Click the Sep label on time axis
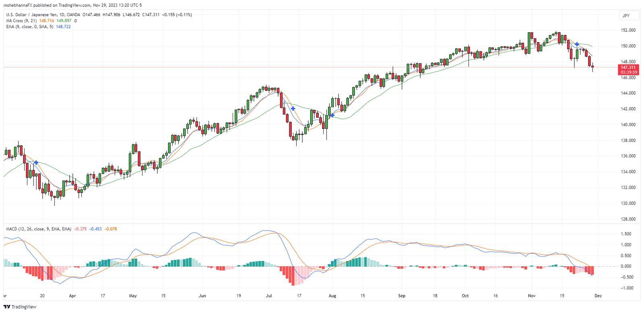644x313 pixels. click(x=402, y=296)
